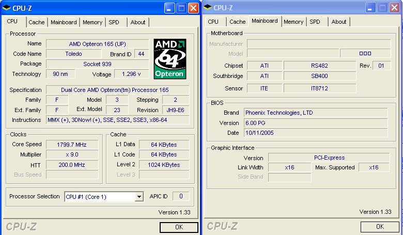Click the instructions field listing MMX, SSE
This screenshot has width=403, height=235.
tap(117, 120)
